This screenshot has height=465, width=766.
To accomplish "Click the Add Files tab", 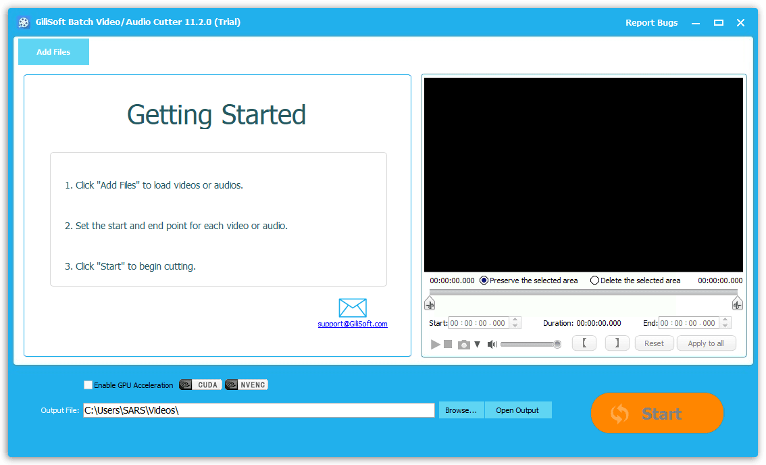I will [53, 52].
